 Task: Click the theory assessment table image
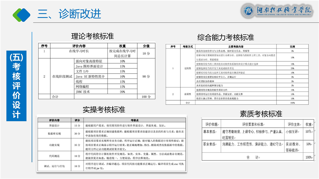96,71
